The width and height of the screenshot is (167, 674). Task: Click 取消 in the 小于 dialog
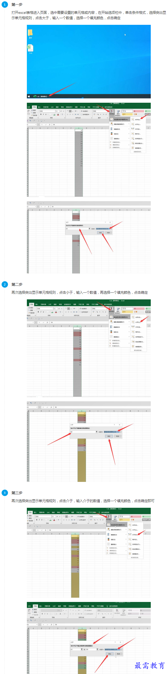tap(118, 436)
